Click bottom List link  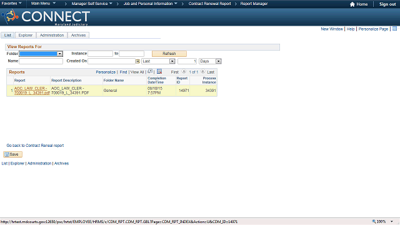(x=4, y=163)
